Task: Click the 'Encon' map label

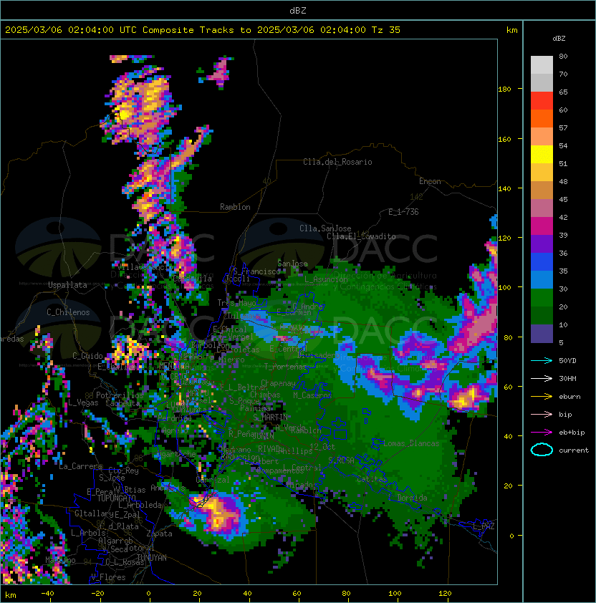Action: coord(430,181)
